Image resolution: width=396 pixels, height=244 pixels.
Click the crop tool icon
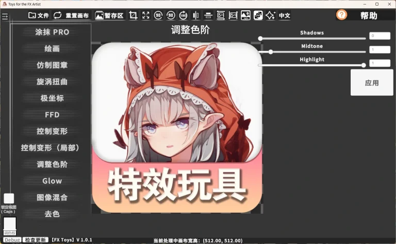pos(134,15)
